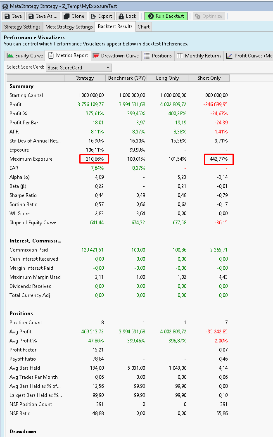Export the strategy
This screenshot has width=273, height=437.
[x=101, y=16]
